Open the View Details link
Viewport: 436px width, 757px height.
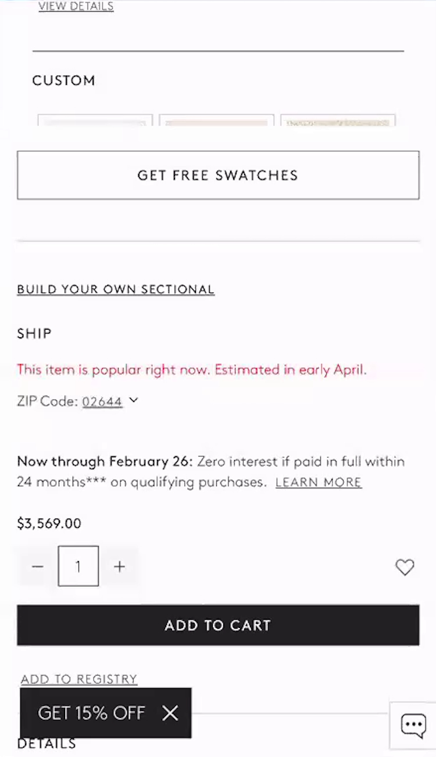coord(76,7)
